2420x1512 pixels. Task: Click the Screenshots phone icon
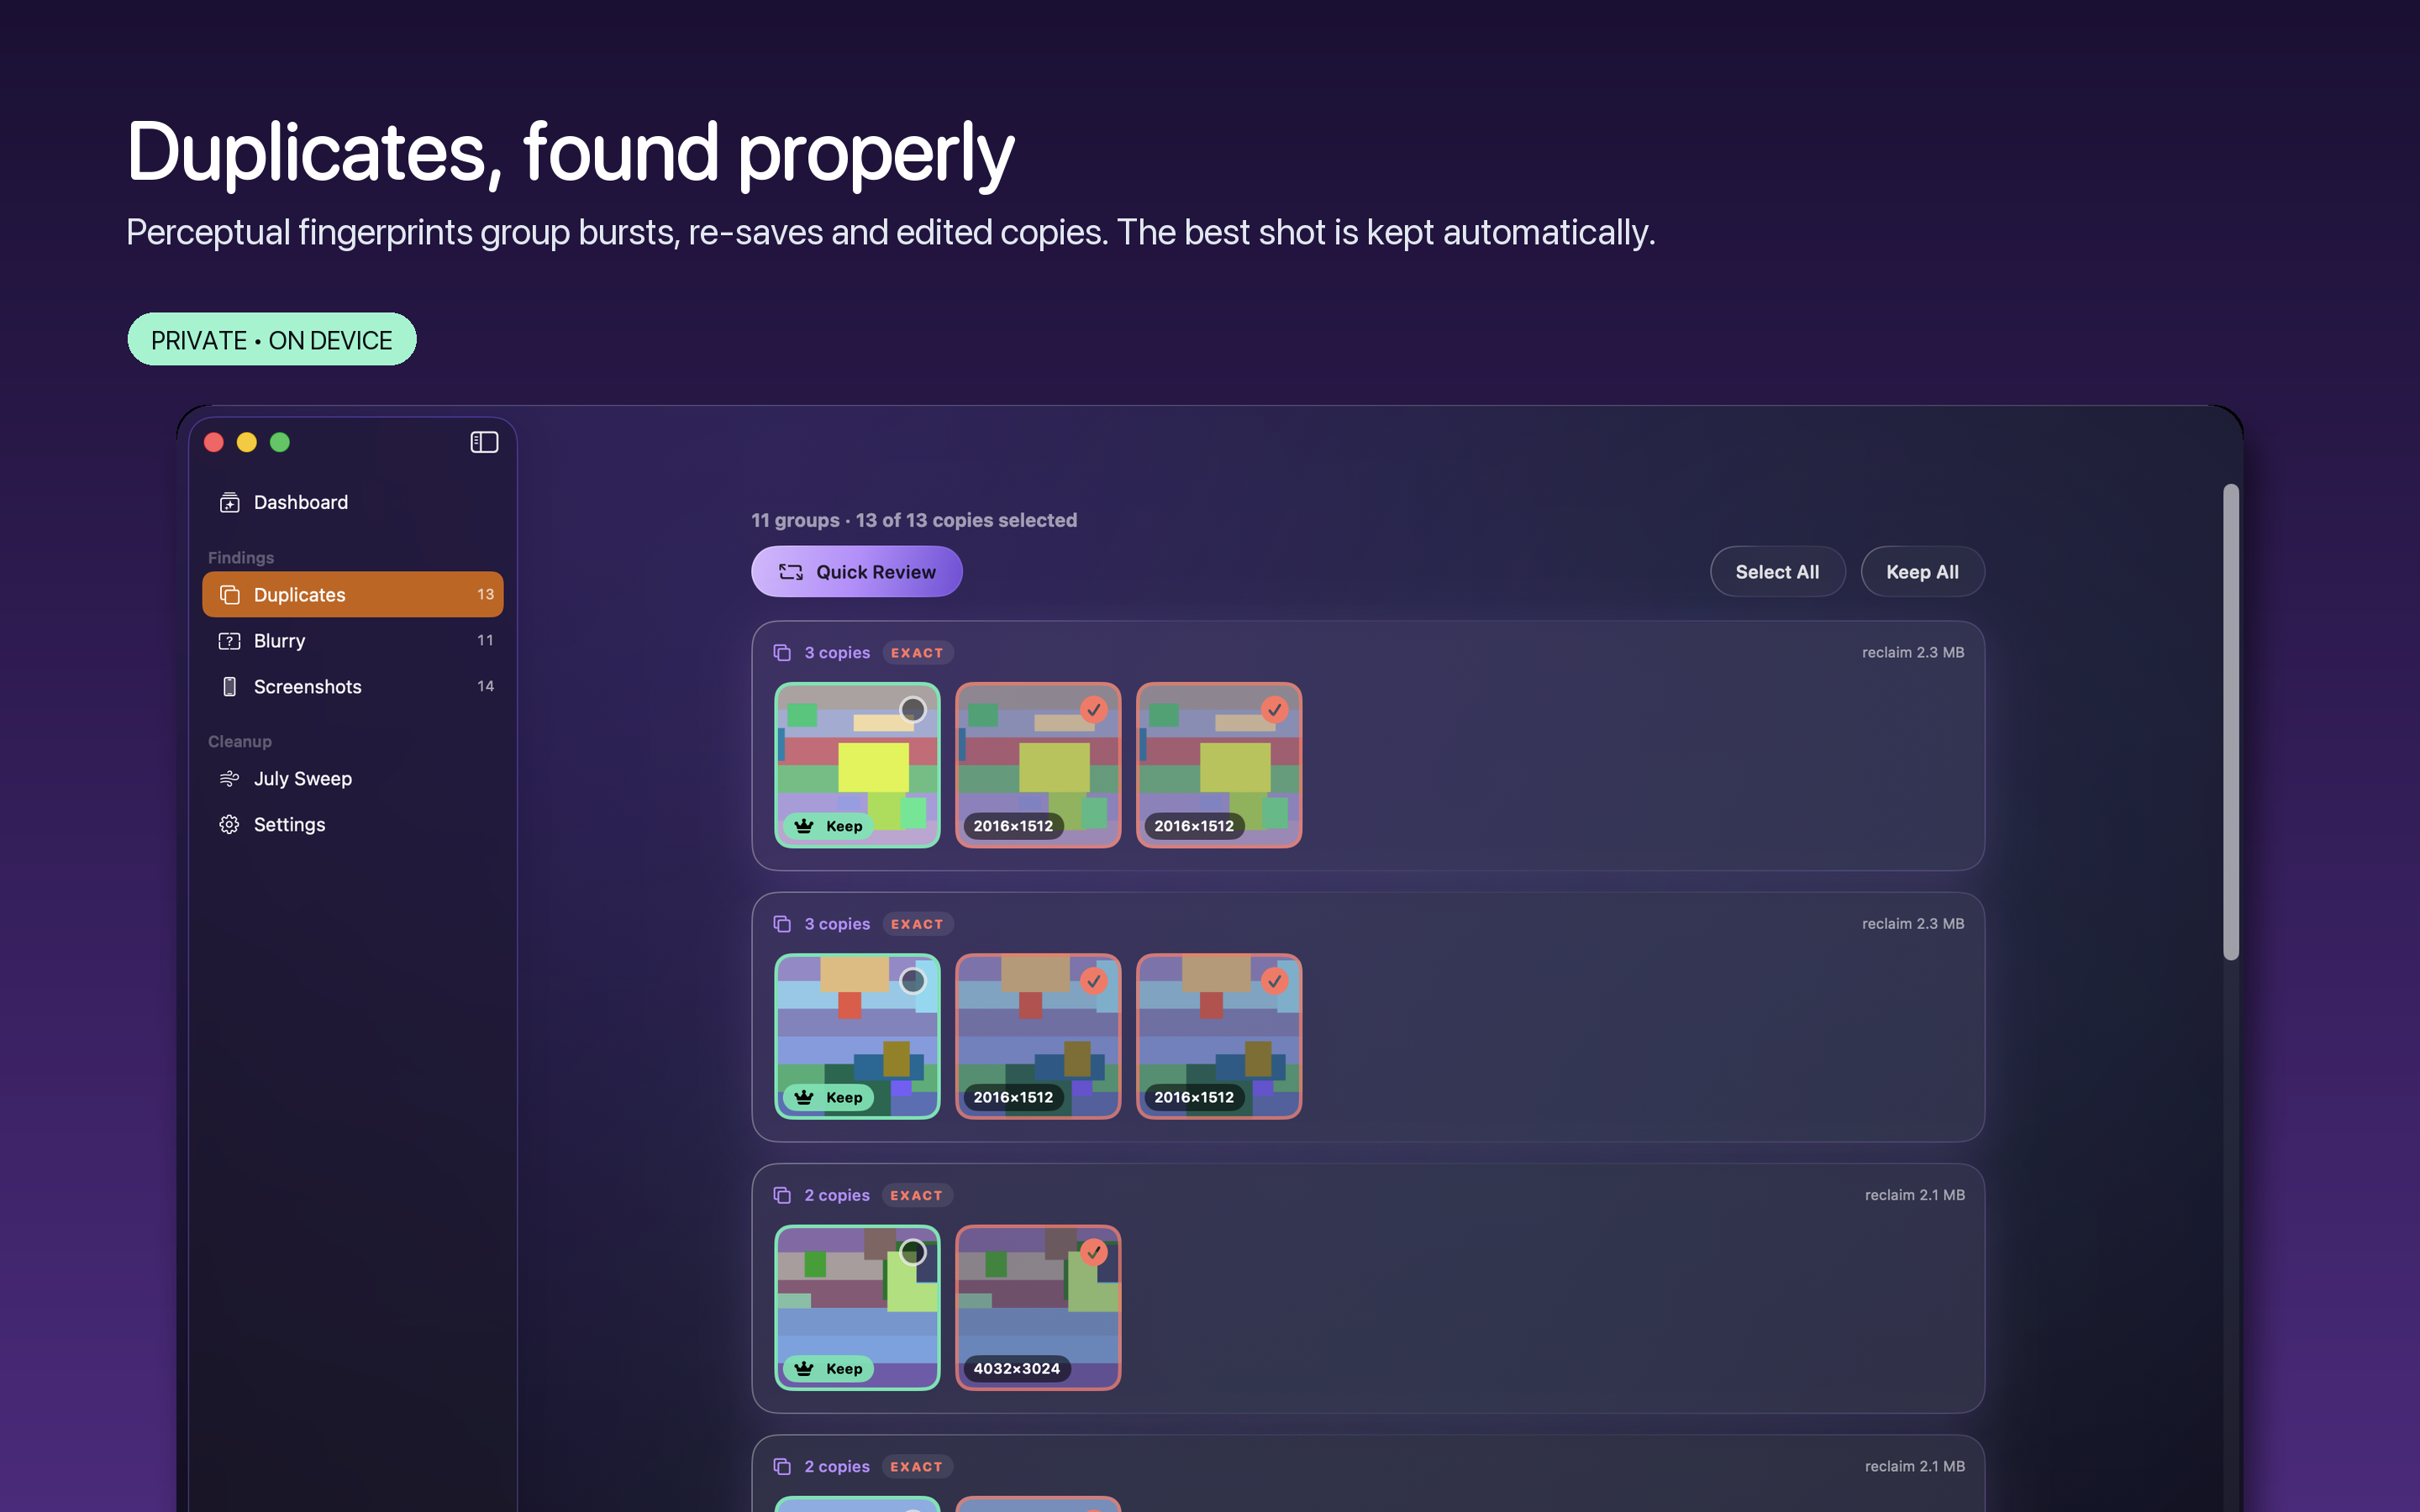[229, 686]
